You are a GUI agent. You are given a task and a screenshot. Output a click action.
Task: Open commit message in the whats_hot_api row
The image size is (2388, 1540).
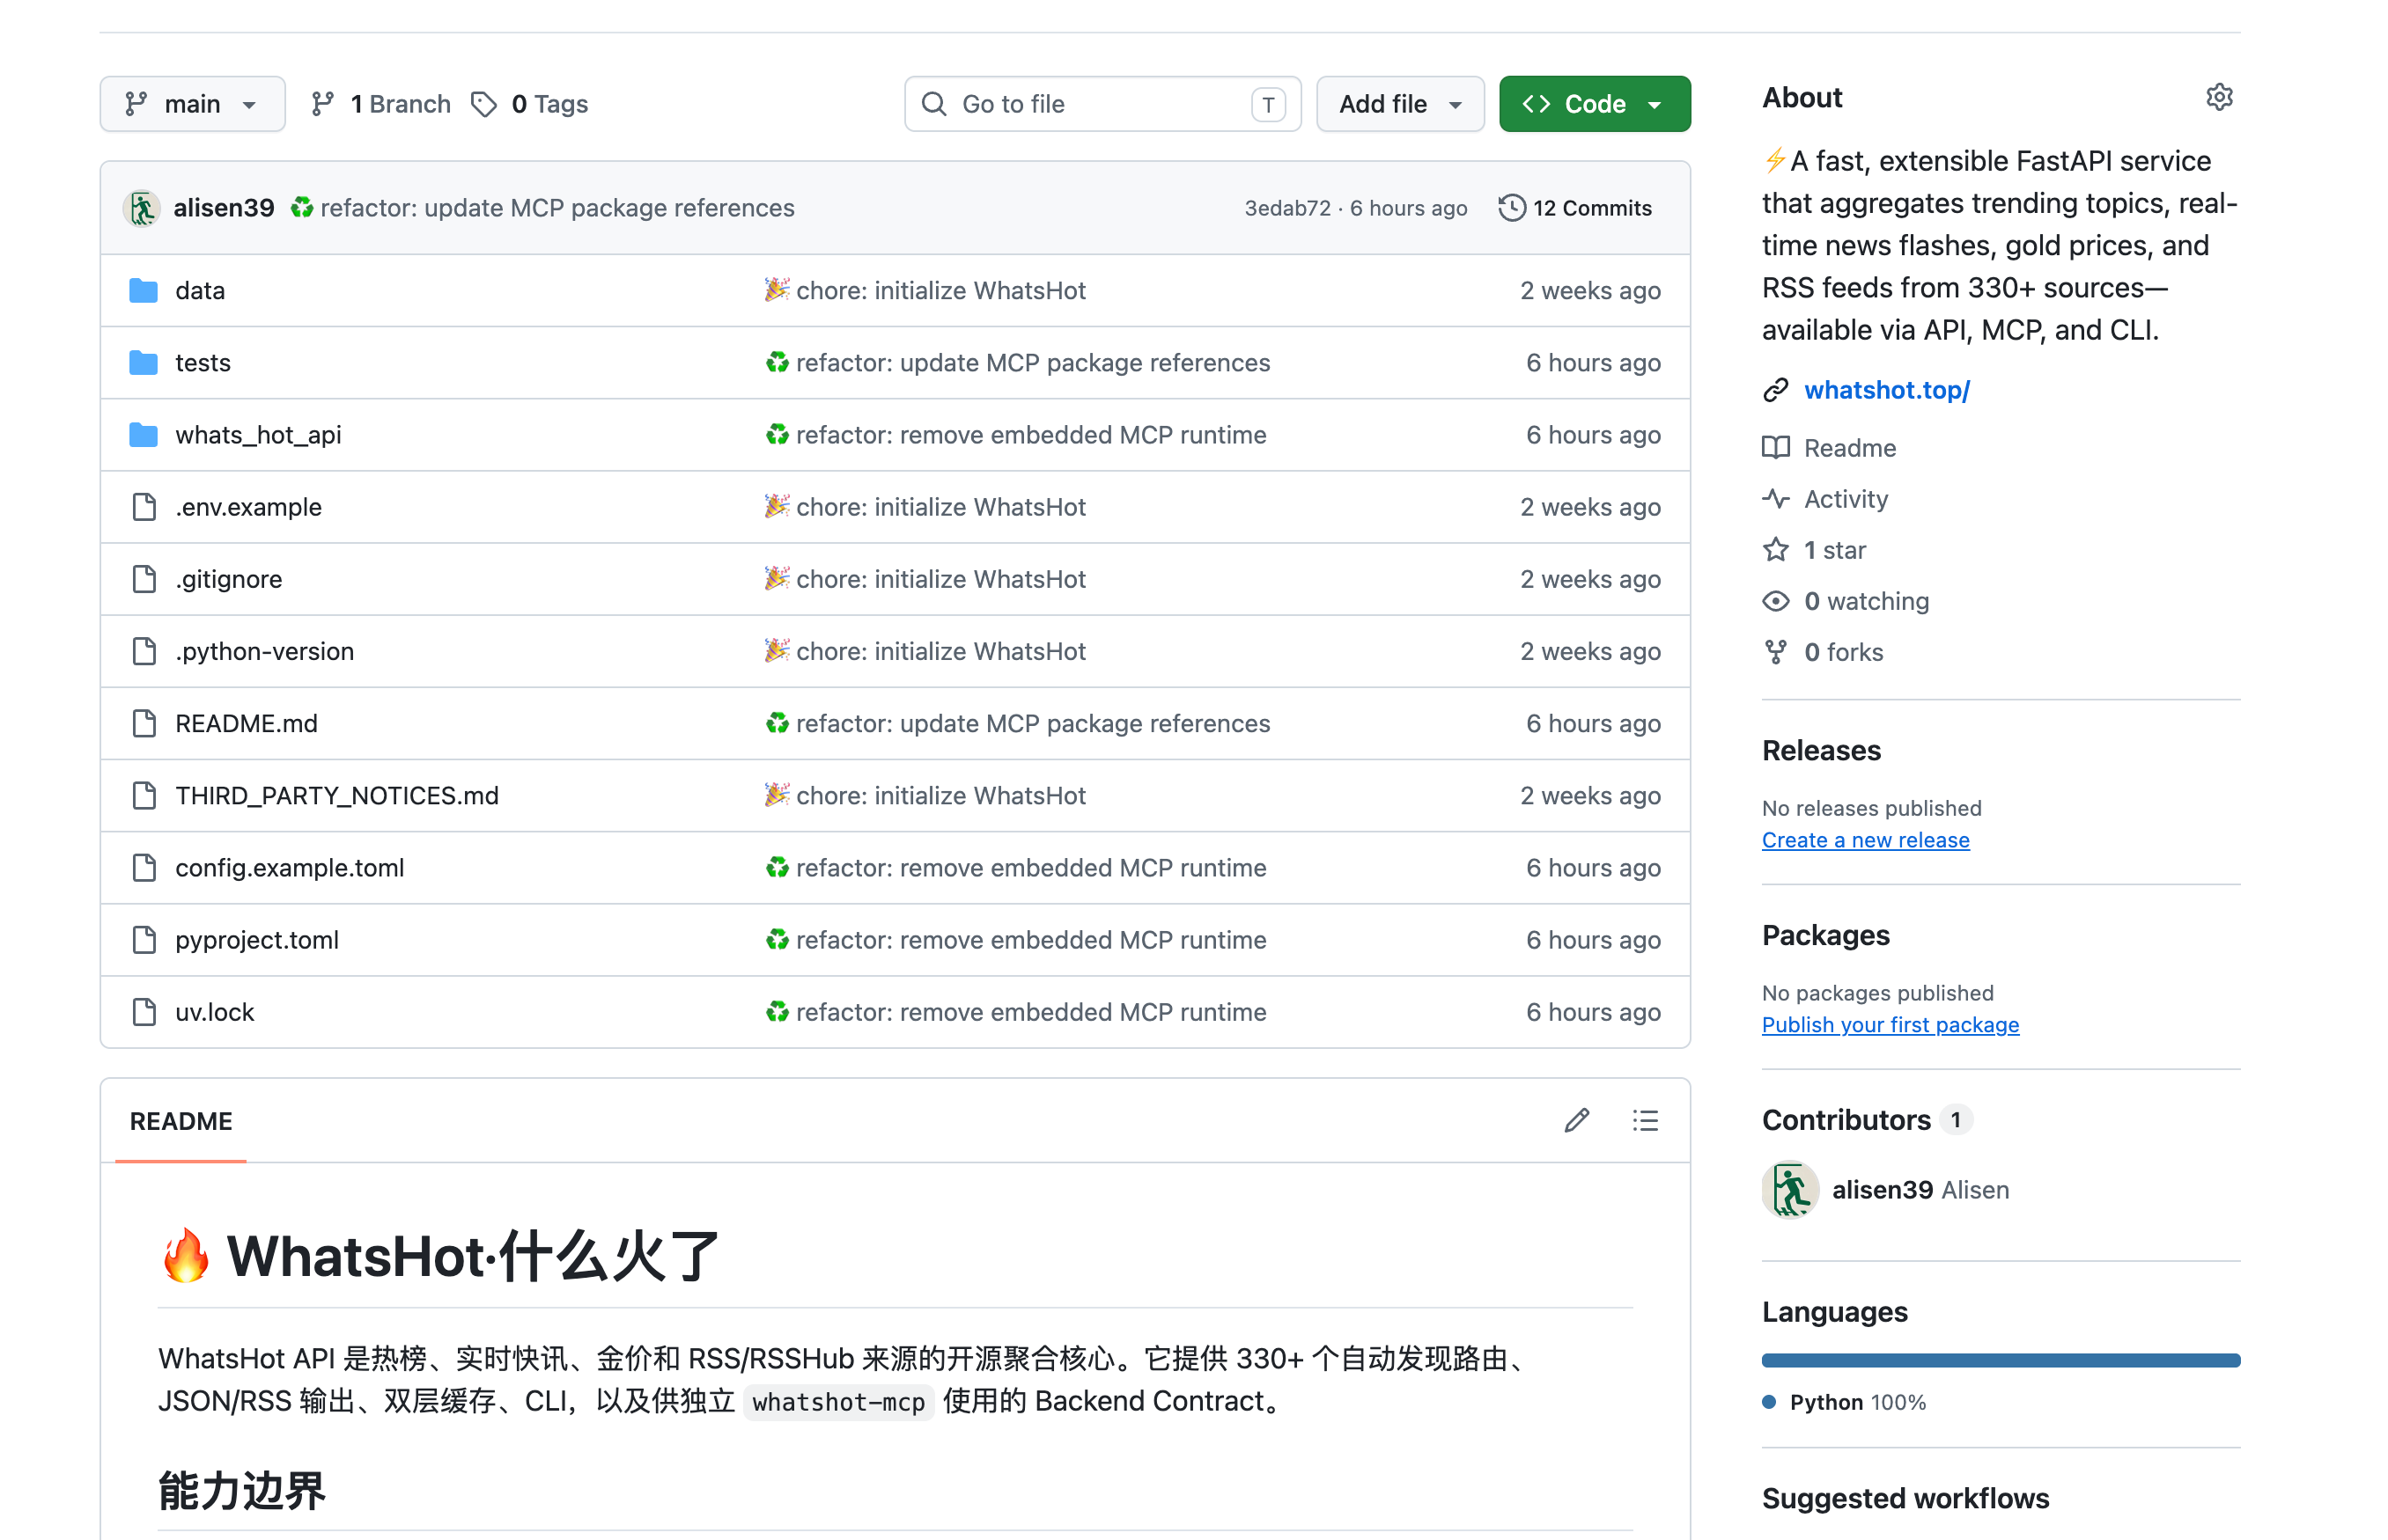coord(1015,435)
